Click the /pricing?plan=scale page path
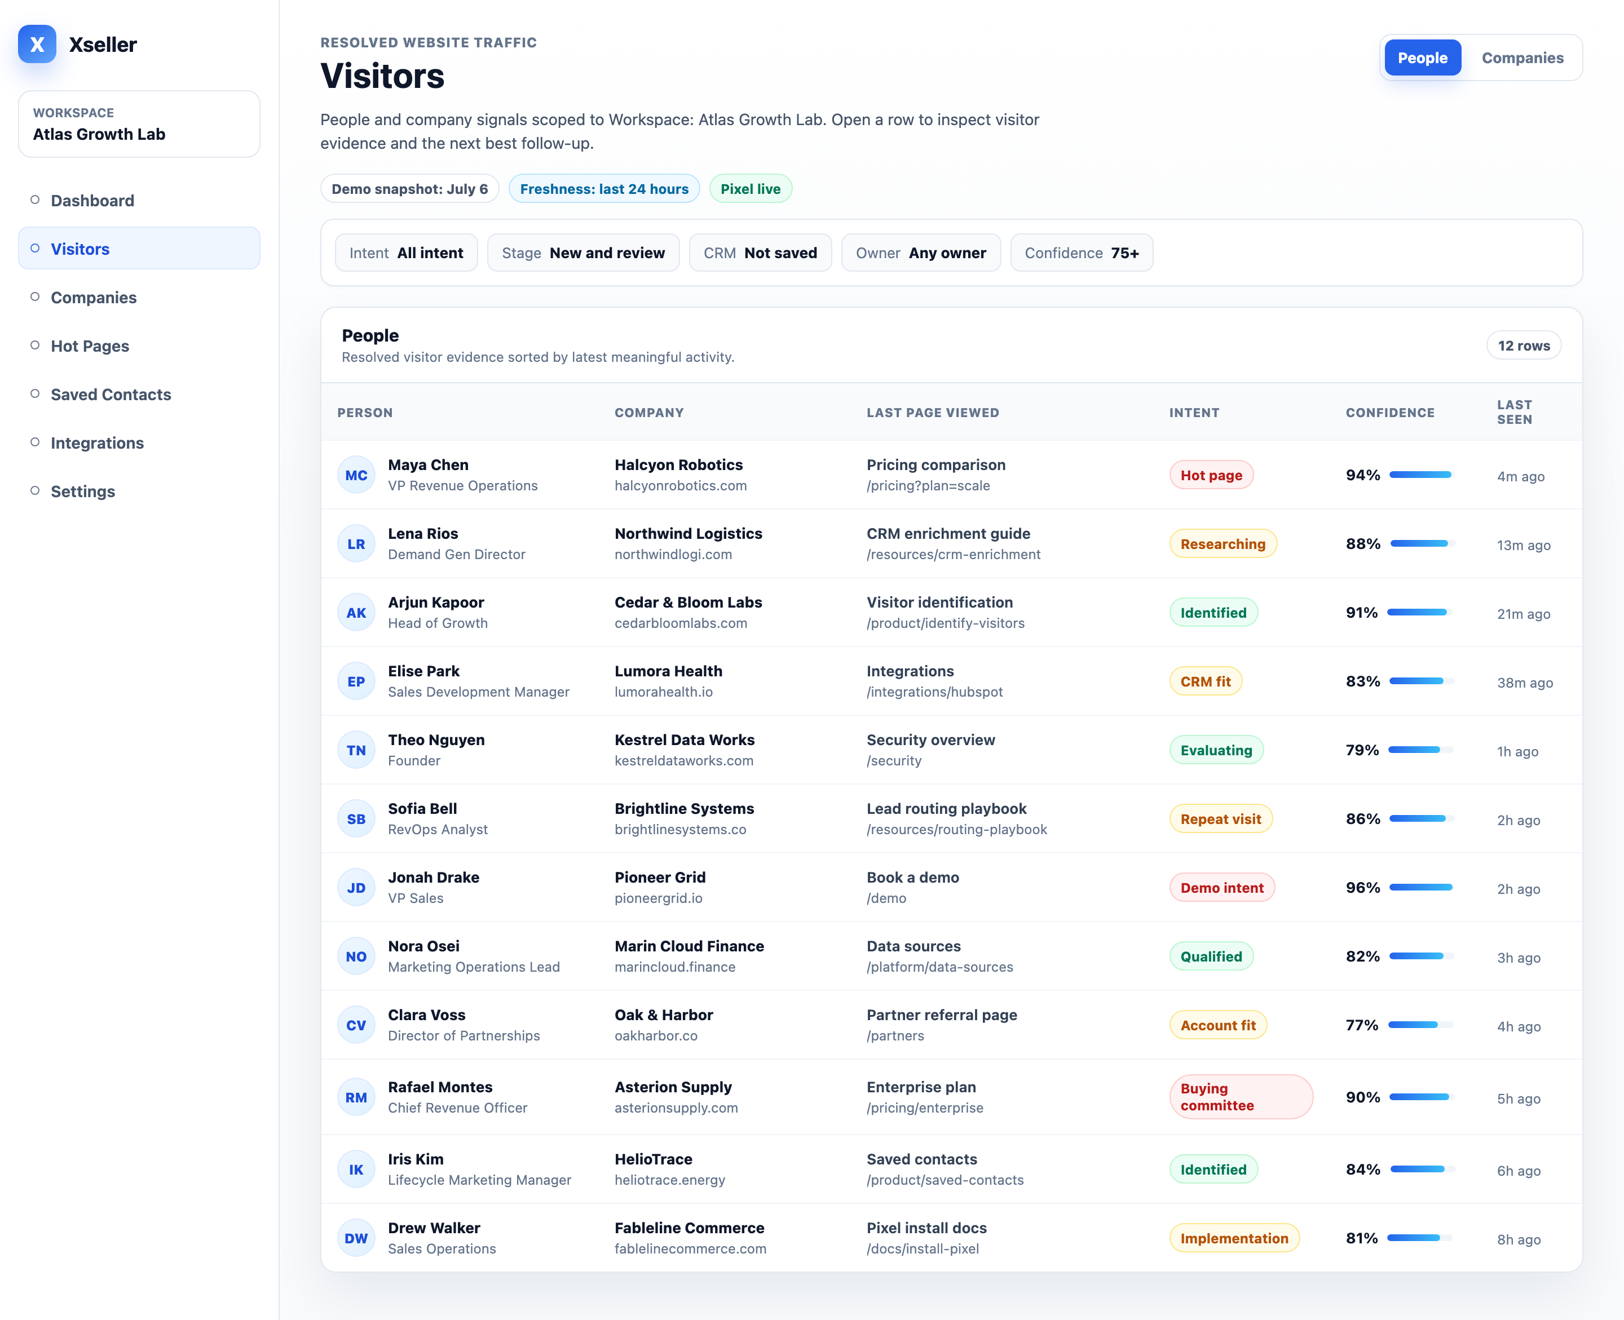 tap(928, 486)
